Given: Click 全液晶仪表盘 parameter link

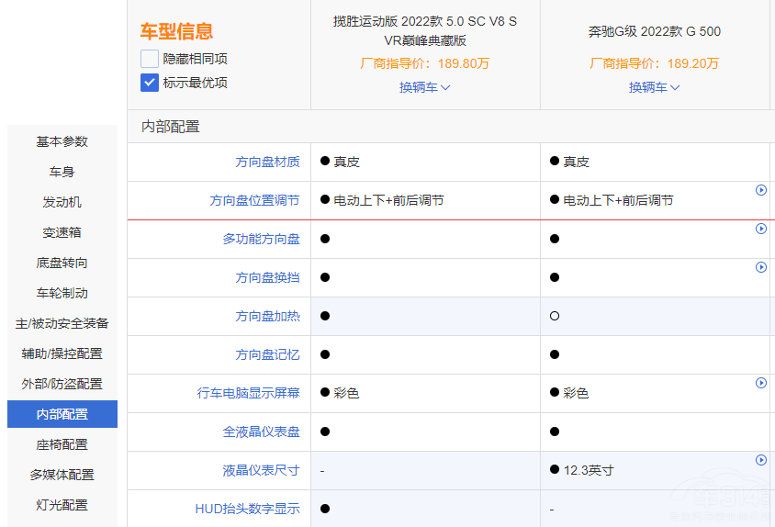Looking at the screenshot, I should click(261, 432).
